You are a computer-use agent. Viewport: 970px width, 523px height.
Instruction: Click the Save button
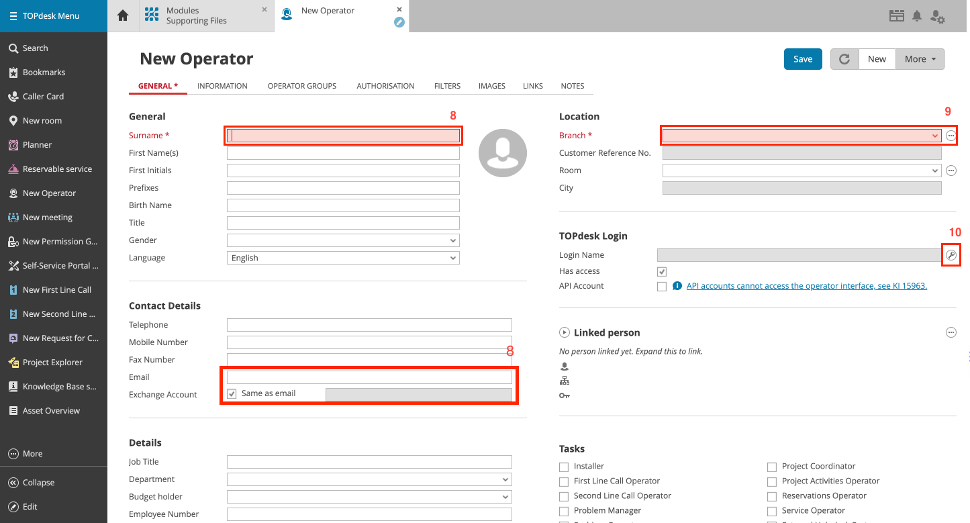[x=803, y=59]
